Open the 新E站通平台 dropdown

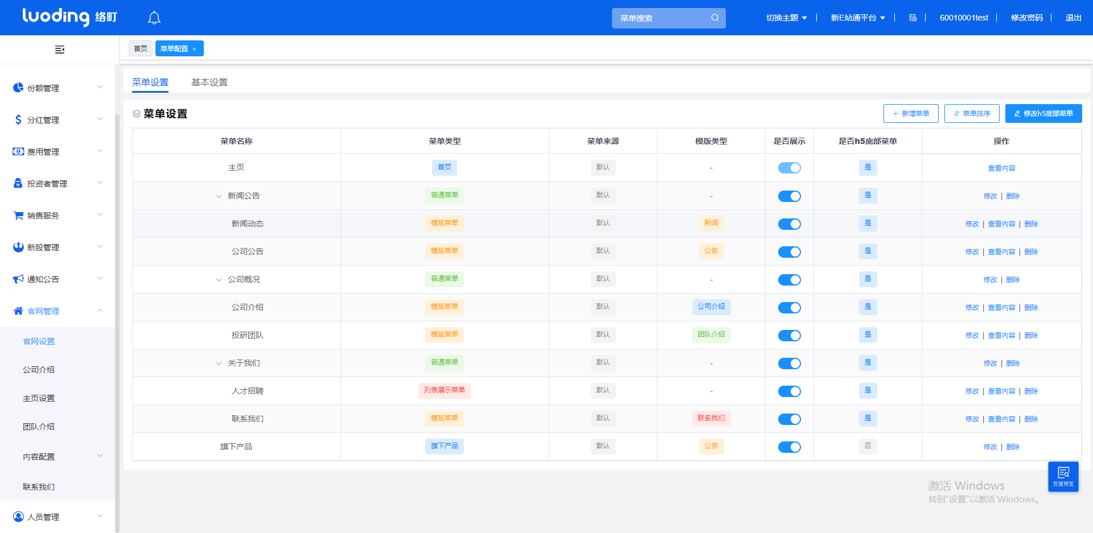(858, 18)
